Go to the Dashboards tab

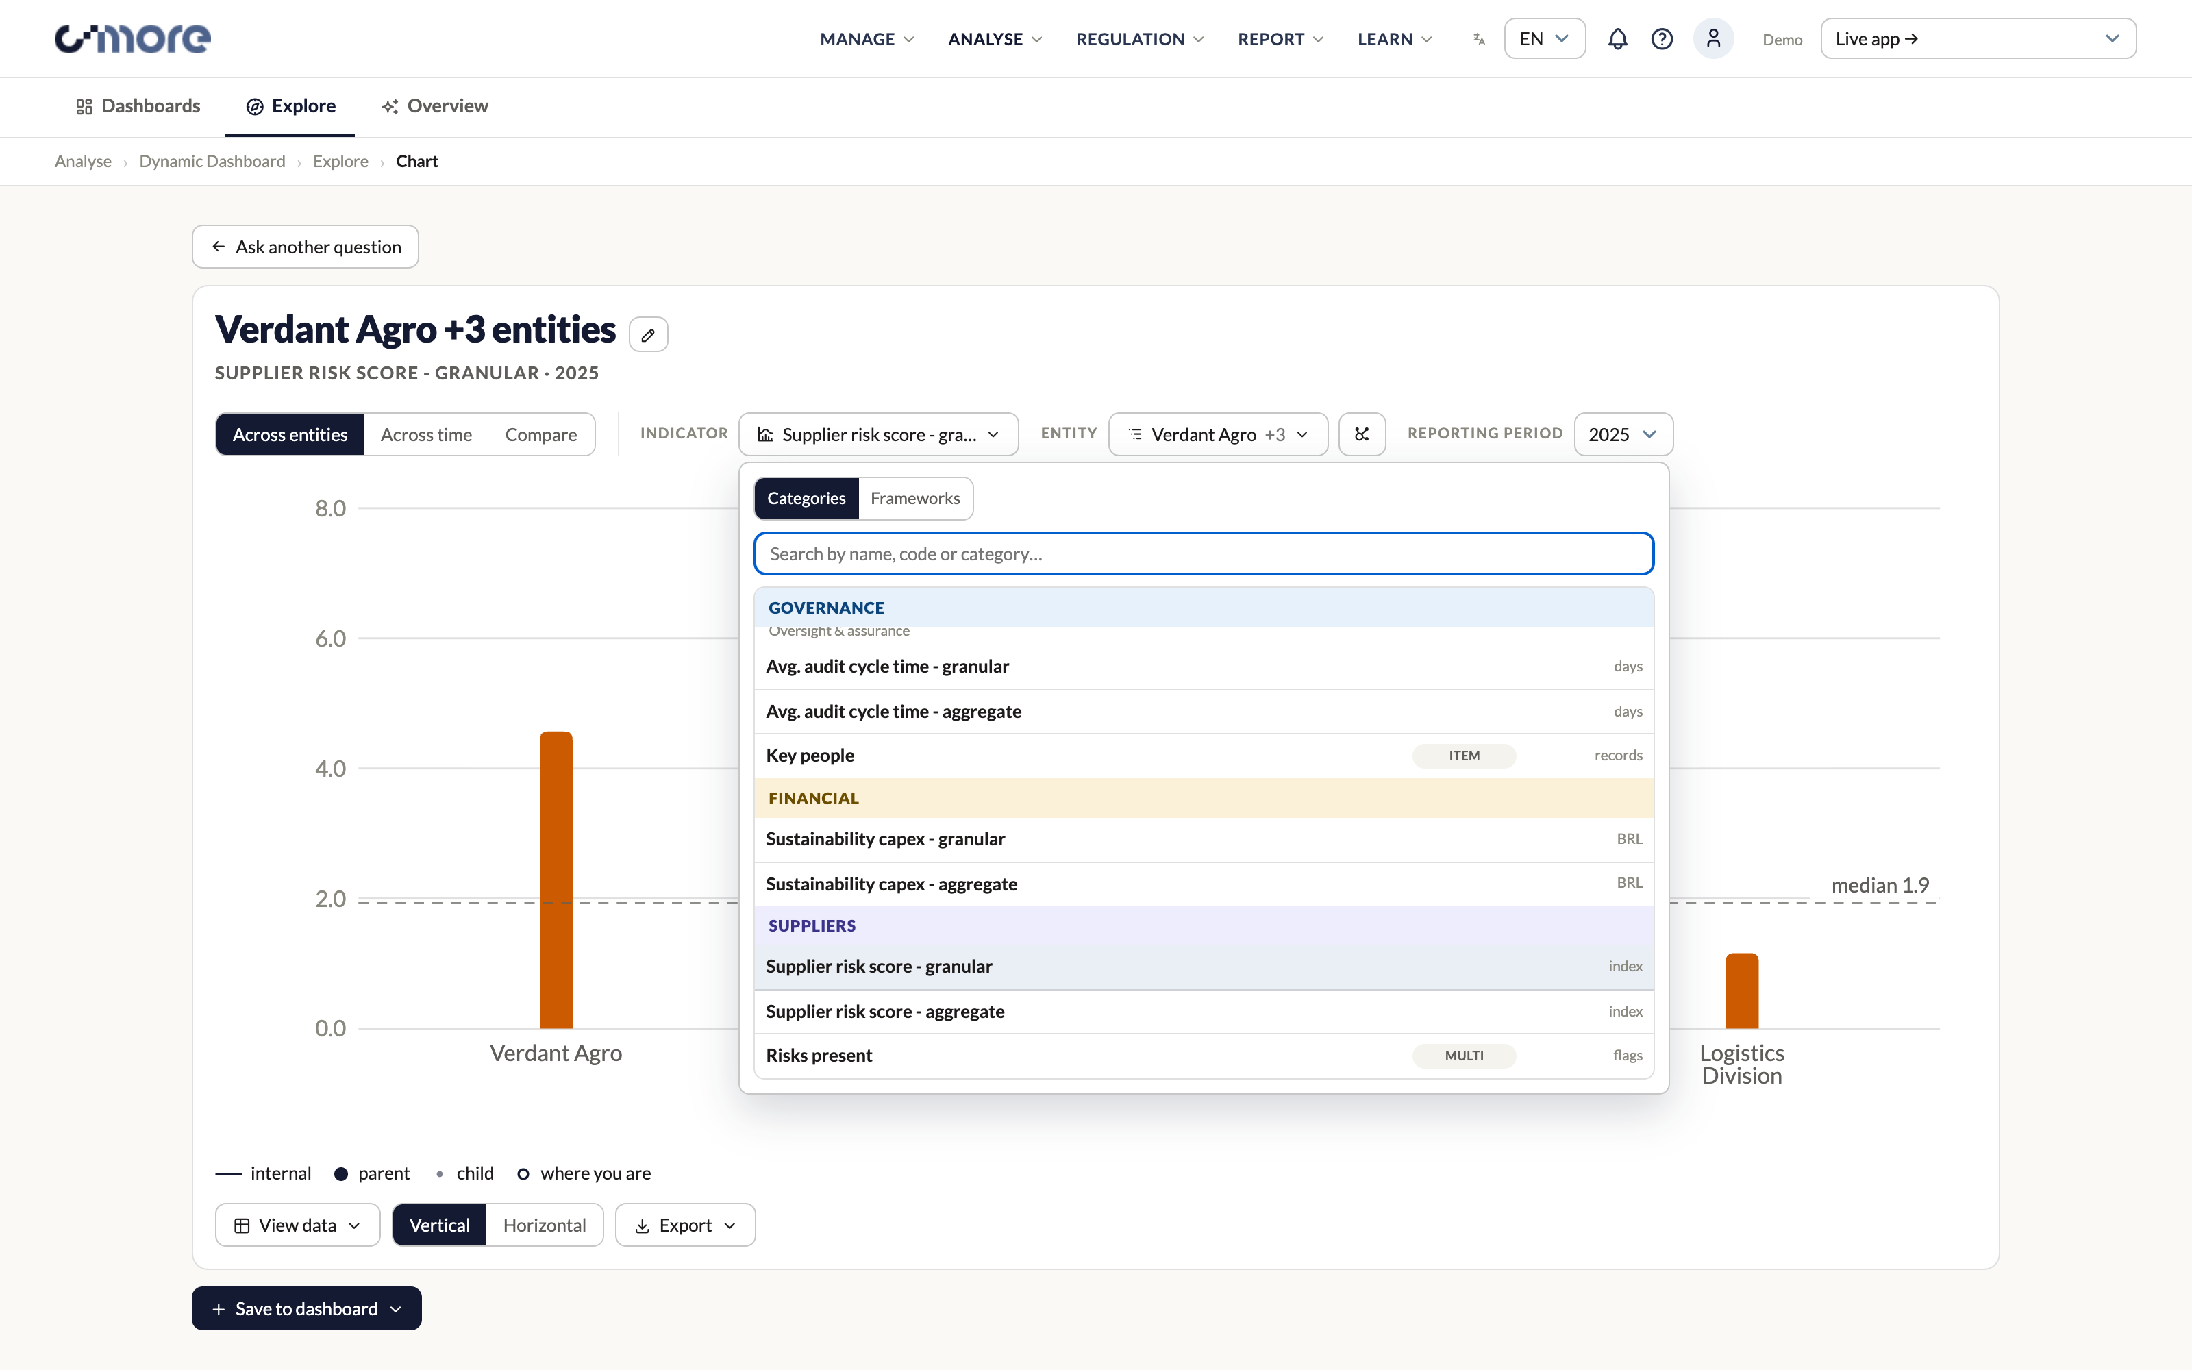click(138, 106)
